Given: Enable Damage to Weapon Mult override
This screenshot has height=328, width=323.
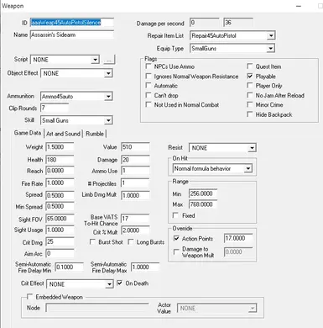Looking at the screenshot, I should [x=176, y=251].
